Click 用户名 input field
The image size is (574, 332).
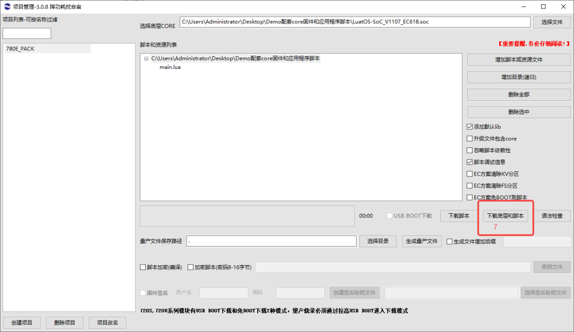coord(223,293)
